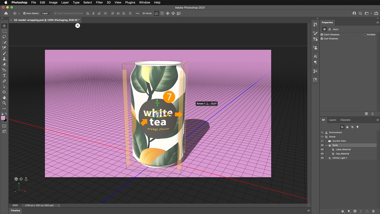380x214 pixels.
Task: Filter 3D panel by meshes
Action: (x=347, y=127)
